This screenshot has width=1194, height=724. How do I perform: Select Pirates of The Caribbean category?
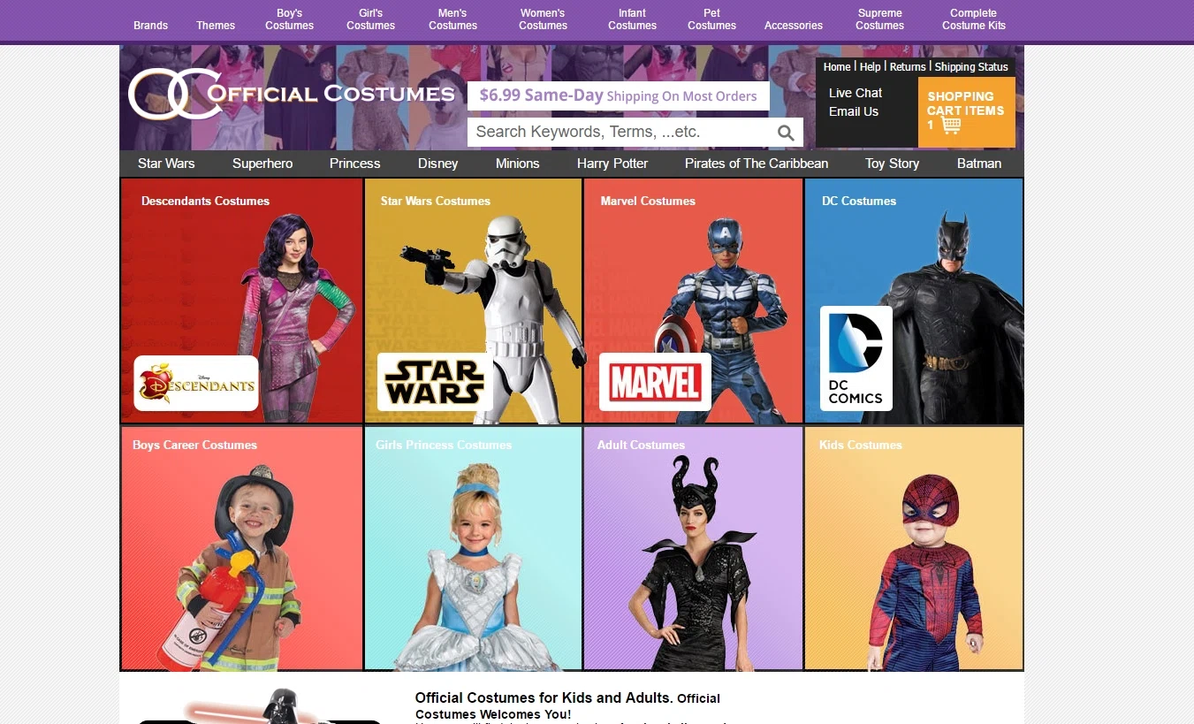757,164
